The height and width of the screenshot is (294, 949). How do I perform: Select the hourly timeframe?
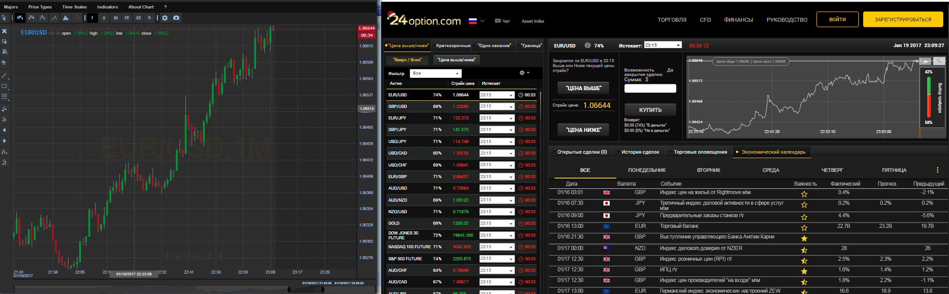point(149,18)
